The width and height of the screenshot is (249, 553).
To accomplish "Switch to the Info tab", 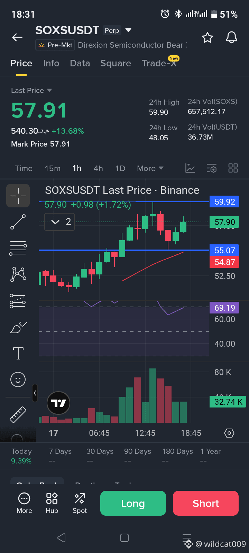I will point(51,63).
